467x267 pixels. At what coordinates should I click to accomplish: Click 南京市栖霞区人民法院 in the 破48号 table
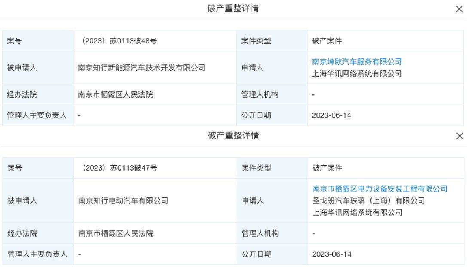[x=115, y=94]
